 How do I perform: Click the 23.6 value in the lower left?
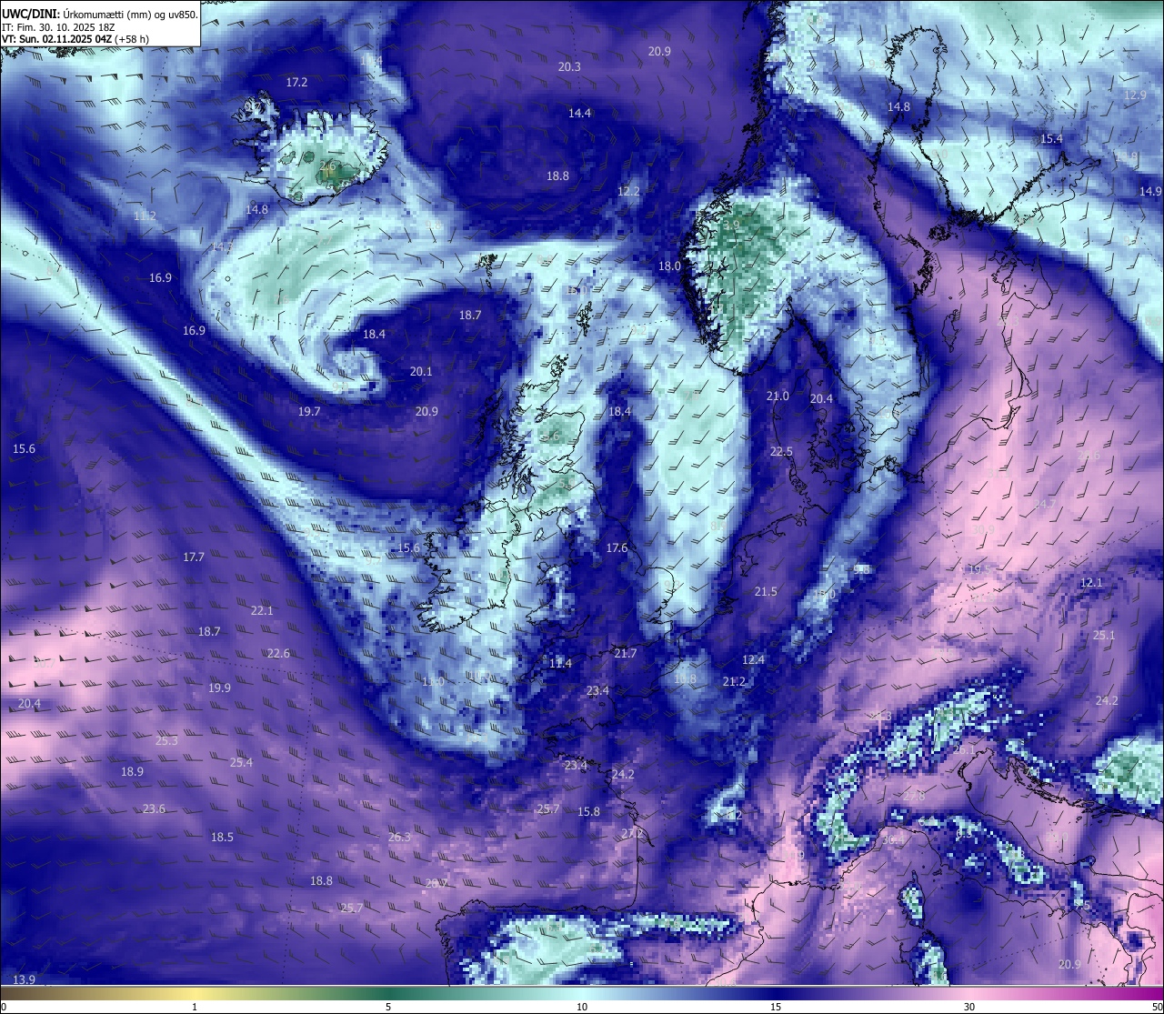click(154, 808)
